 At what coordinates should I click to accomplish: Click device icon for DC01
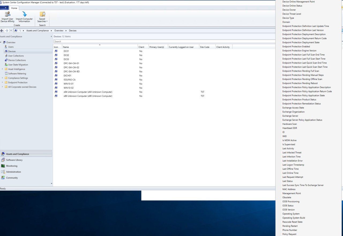pyautogui.click(x=56, y=51)
